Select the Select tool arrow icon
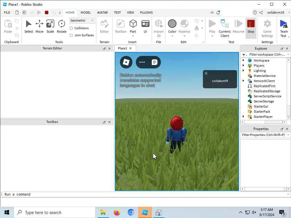The width and height of the screenshot is (291, 218). click(29, 24)
